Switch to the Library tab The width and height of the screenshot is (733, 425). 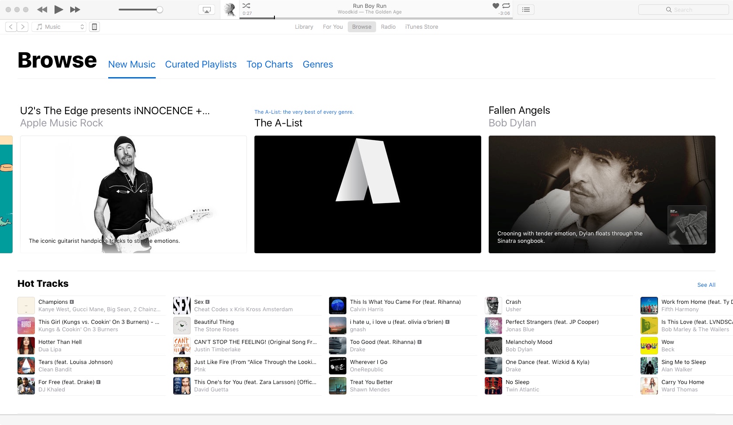click(x=304, y=27)
